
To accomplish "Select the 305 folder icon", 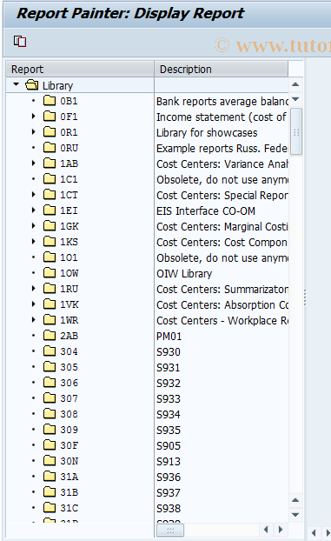I will (x=50, y=367).
